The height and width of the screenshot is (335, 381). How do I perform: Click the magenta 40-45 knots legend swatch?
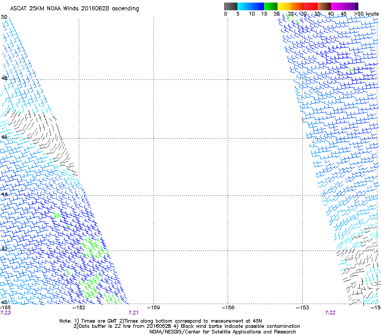(338, 6)
